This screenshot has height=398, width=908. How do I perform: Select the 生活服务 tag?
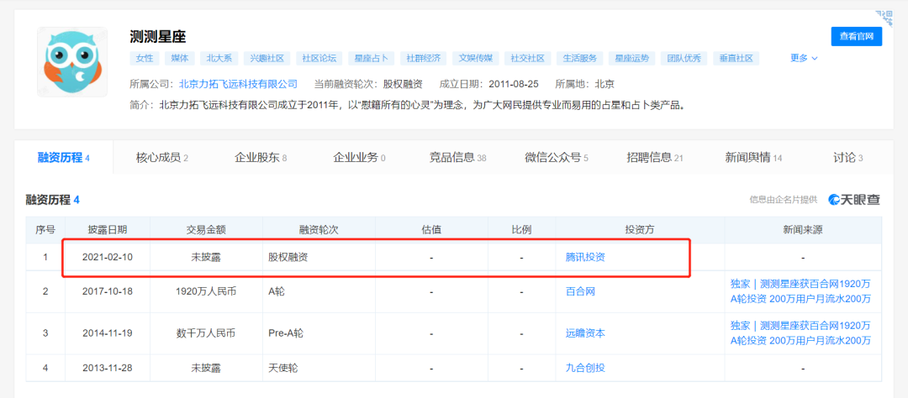(x=579, y=59)
